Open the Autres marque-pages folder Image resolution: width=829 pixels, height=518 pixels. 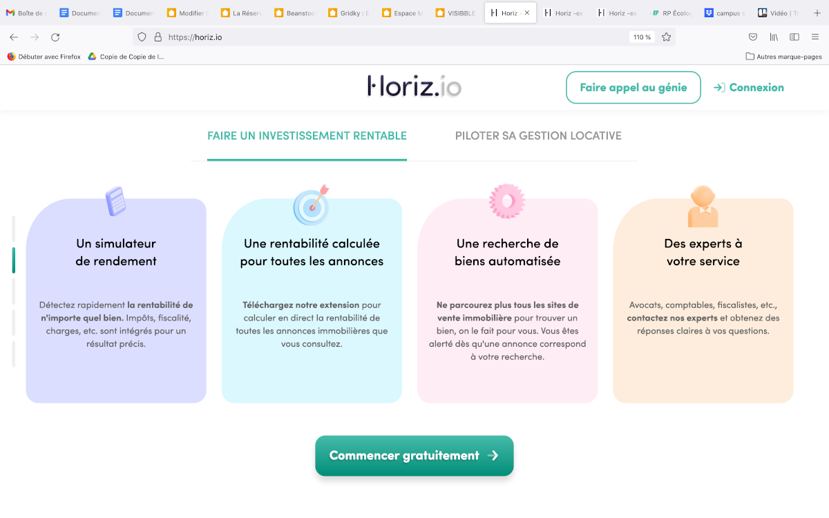(784, 57)
